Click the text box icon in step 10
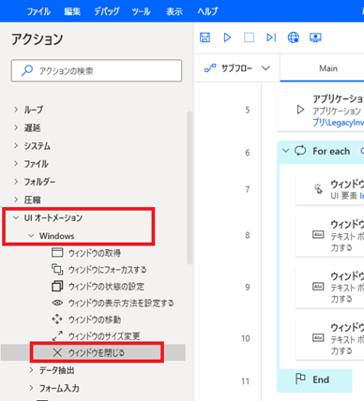 318,337
